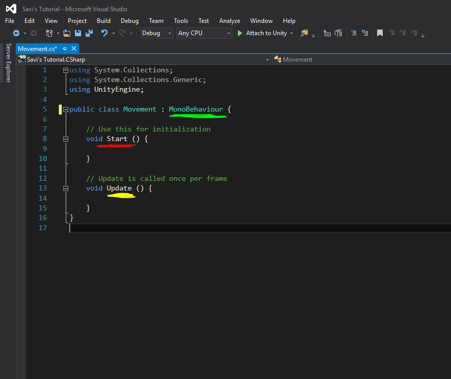Click the Navigate Backward arrow icon
This screenshot has height=379, width=451.
click(16, 33)
